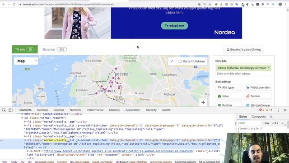This screenshot has width=289, height=163.
Task: Open the Console tab in DevTools
Action: 42,110
